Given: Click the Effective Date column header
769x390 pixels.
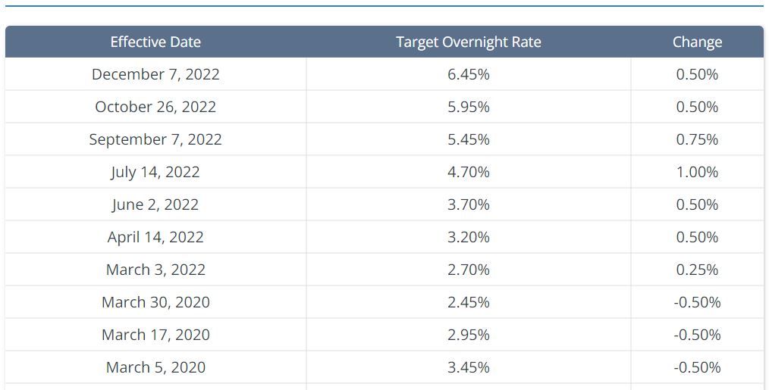Looking at the screenshot, I should (x=155, y=42).
